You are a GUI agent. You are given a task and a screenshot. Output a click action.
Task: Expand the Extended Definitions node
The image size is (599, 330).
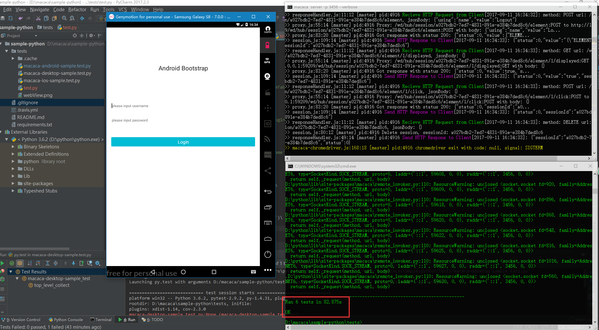tap(13, 154)
